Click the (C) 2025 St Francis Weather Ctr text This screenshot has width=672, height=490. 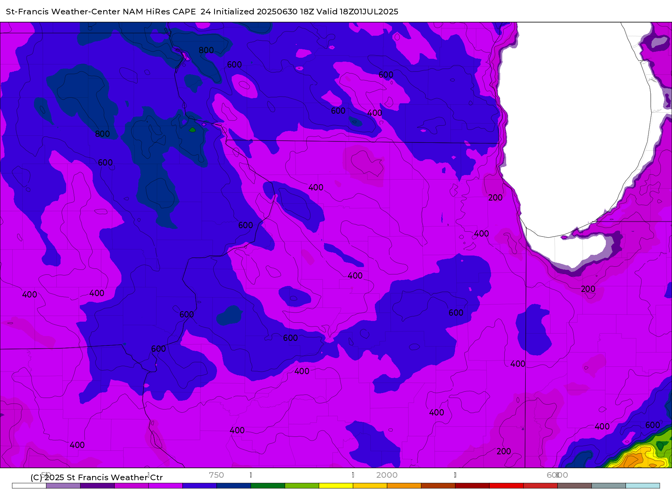coord(97,477)
